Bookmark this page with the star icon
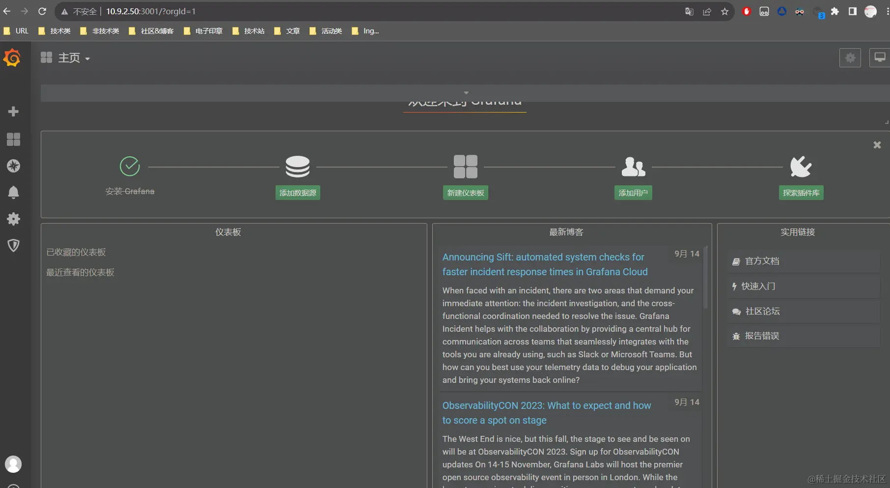Screen dimensions: 890x488 point(724,11)
